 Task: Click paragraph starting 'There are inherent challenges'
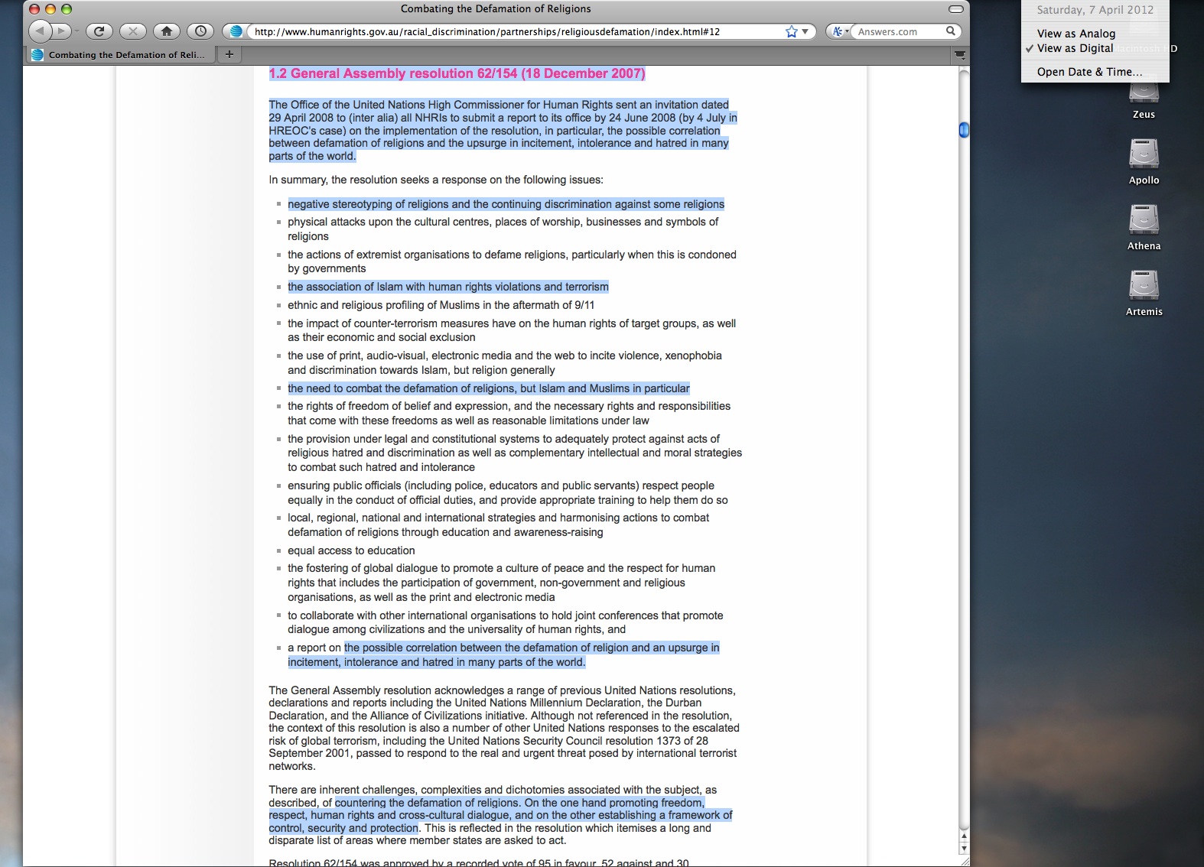click(x=500, y=815)
